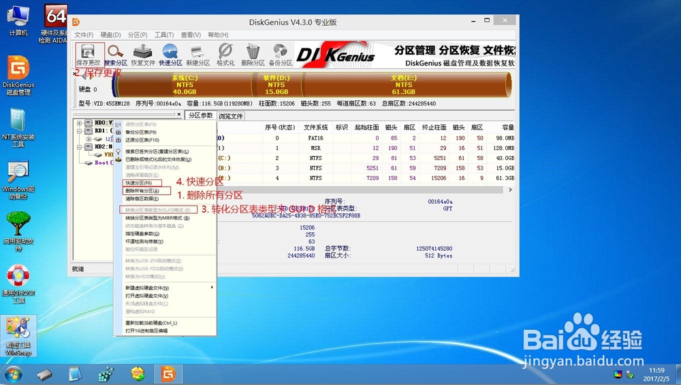Open the 帮助(H) menu
Viewport: 681px width, 385px height.
218,35
